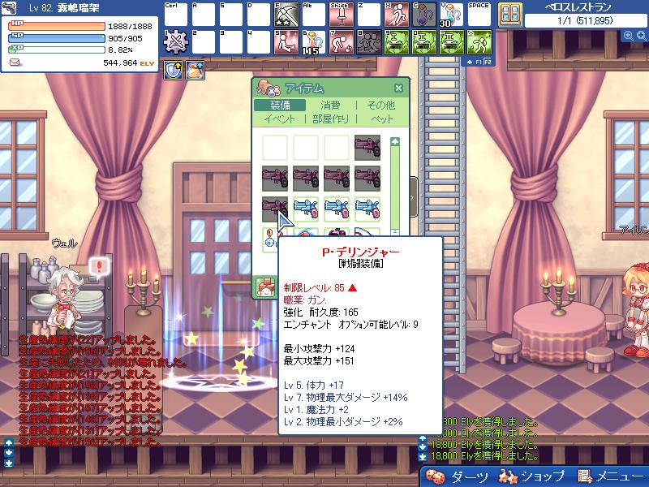
Task: Click the pistol icon in the top-left status corner
Action: [x=9, y=7]
